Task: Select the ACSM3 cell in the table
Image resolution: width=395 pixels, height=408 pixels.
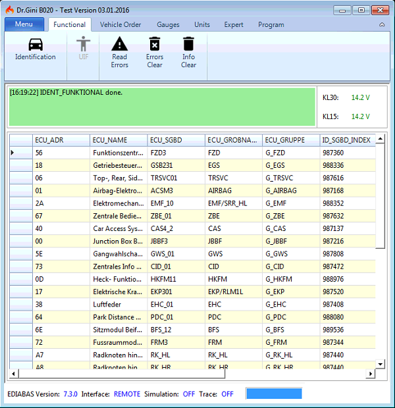Action: click(176, 191)
